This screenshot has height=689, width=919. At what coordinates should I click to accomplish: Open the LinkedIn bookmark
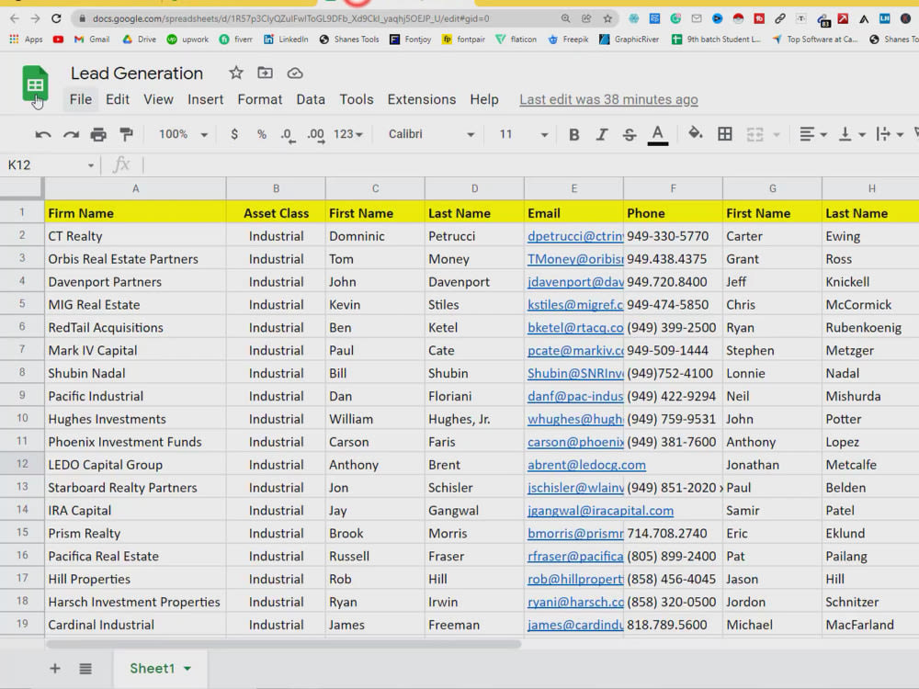tap(286, 40)
